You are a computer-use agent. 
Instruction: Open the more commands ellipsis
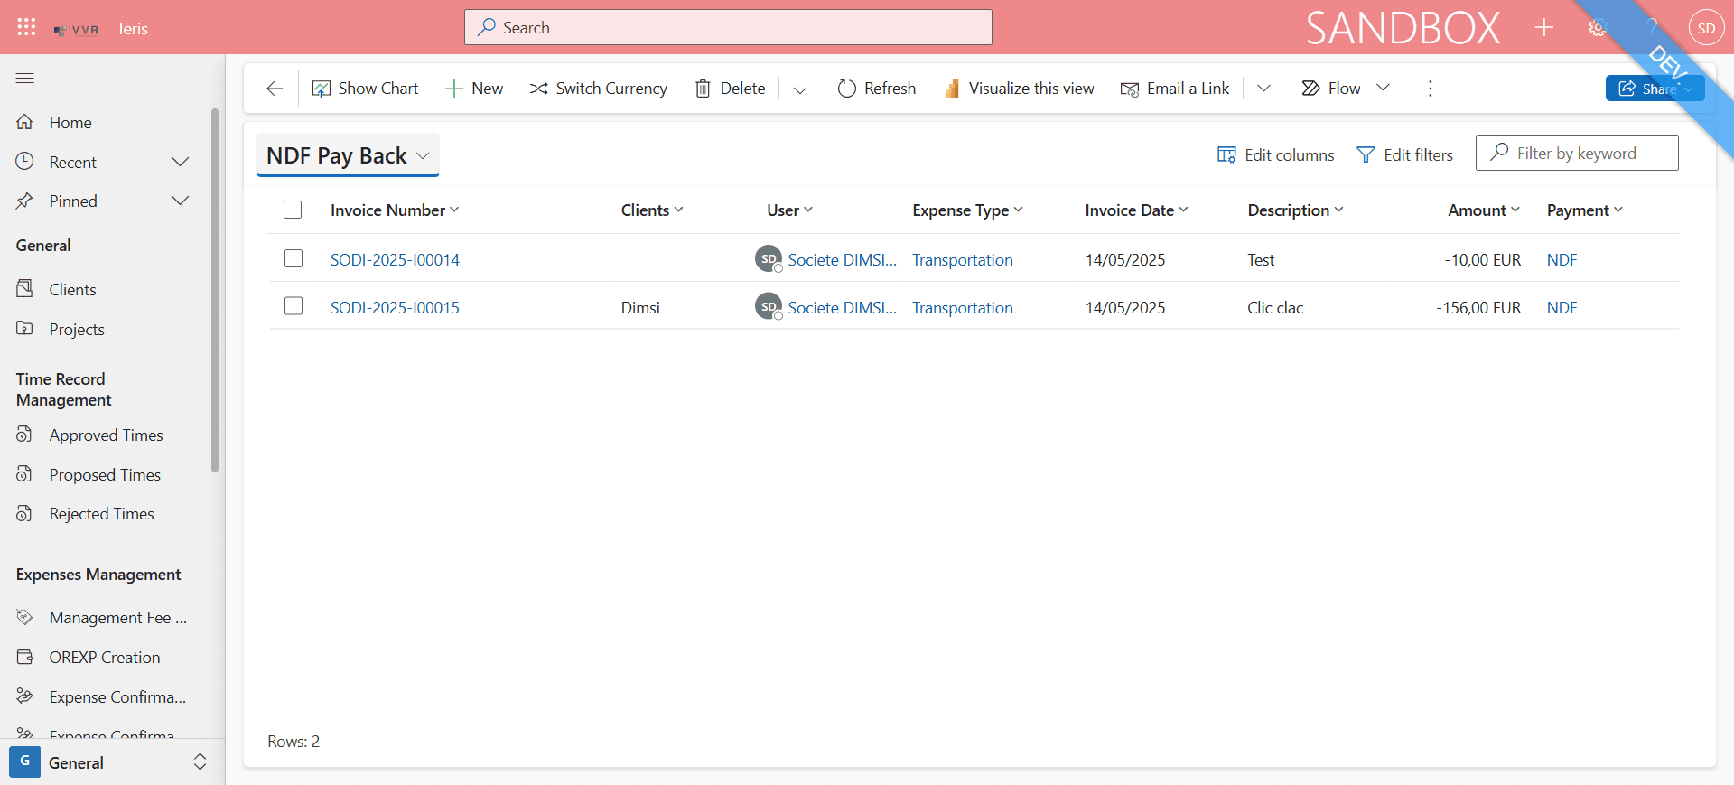pos(1430,89)
